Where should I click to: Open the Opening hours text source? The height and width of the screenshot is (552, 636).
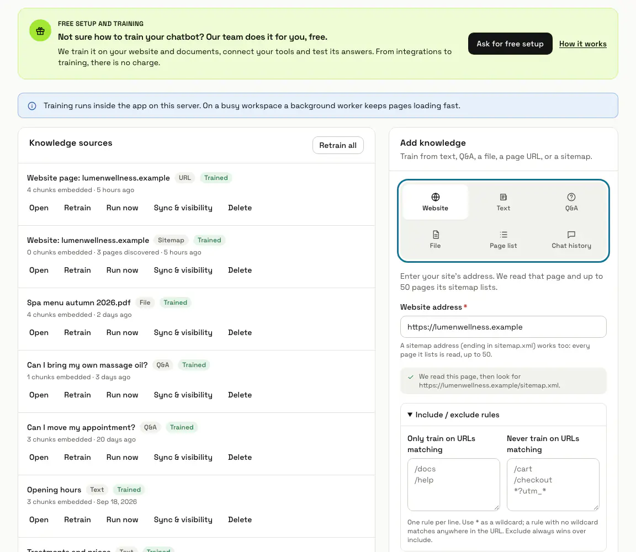point(39,520)
